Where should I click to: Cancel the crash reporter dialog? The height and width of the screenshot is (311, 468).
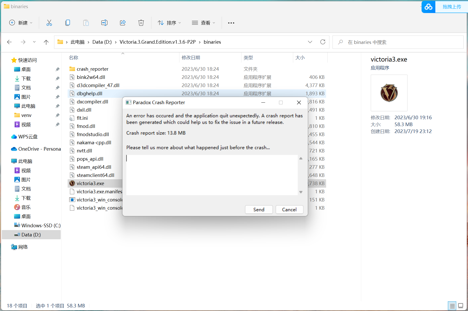[289, 210]
